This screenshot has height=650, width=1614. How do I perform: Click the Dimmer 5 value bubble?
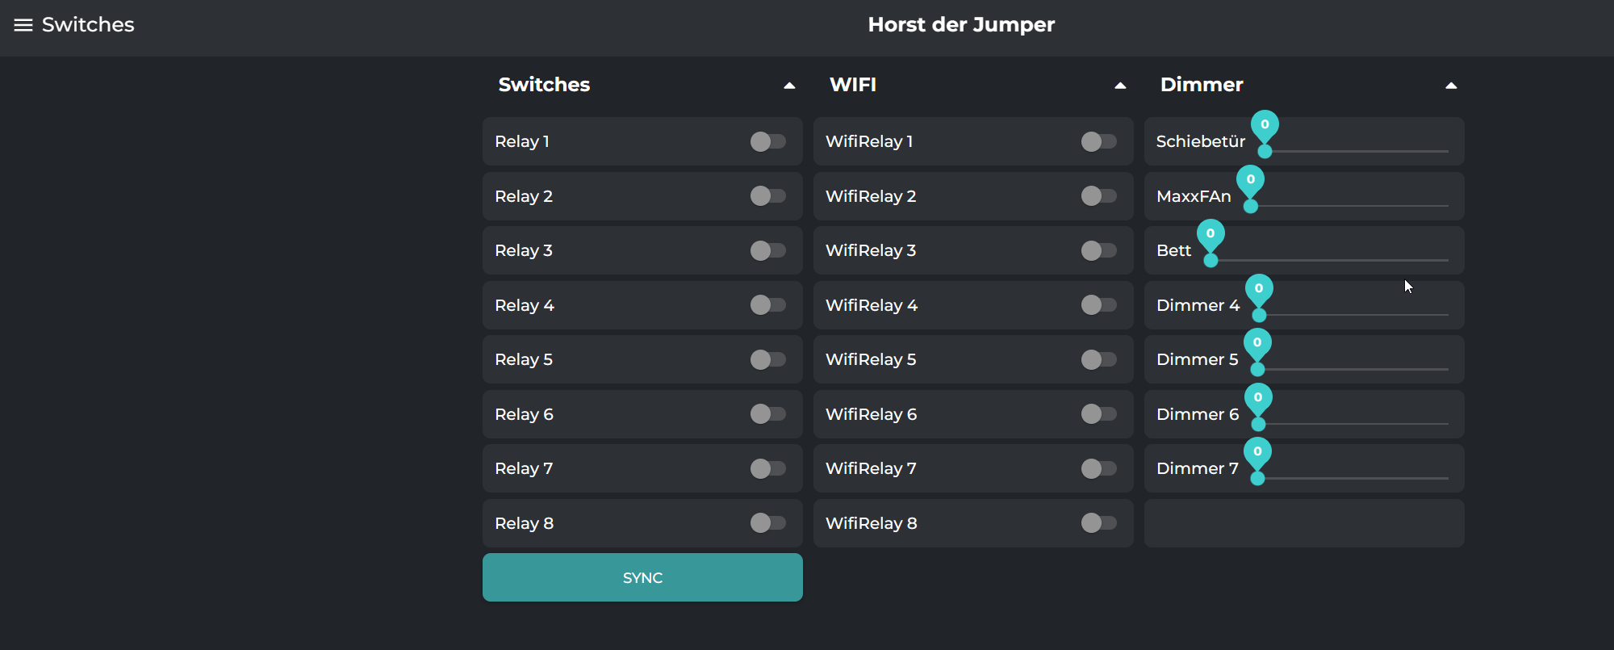coord(1257,342)
